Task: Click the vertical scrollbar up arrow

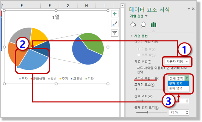Action: click(122, 5)
